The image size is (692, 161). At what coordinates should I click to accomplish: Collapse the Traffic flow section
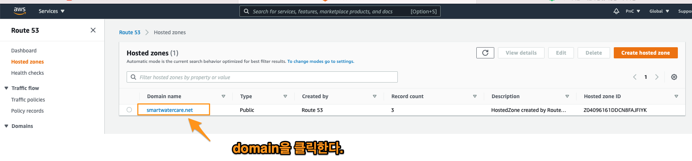(x=6, y=88)
